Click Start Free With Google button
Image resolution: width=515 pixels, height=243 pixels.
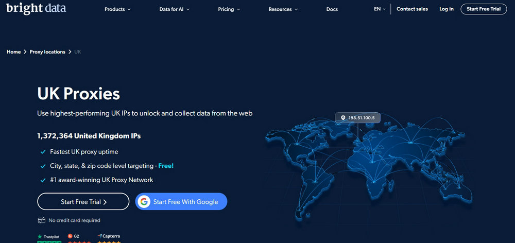tap(181, 201)
